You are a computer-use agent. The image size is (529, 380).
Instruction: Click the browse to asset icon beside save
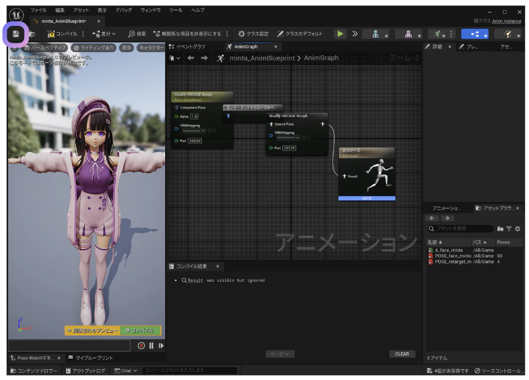click(x=33, y=34)
